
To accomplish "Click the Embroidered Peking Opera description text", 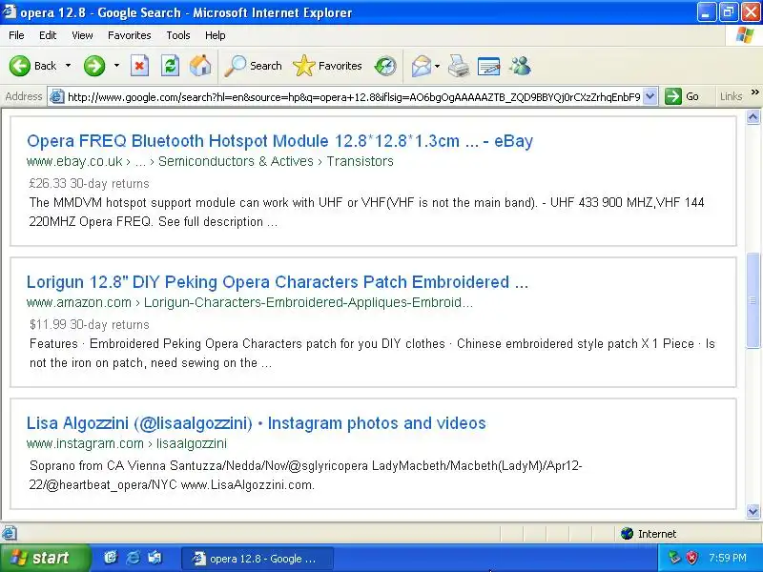I will [x=372, y=353].
